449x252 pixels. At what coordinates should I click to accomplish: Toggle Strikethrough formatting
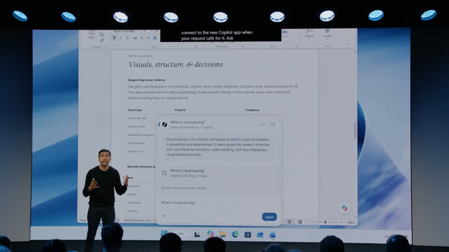135,38
